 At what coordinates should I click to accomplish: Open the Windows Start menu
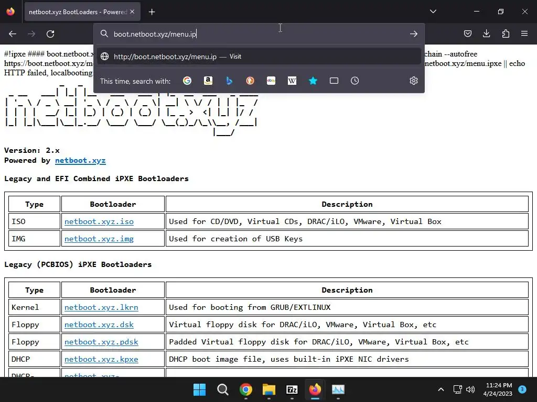pos(199,389)
